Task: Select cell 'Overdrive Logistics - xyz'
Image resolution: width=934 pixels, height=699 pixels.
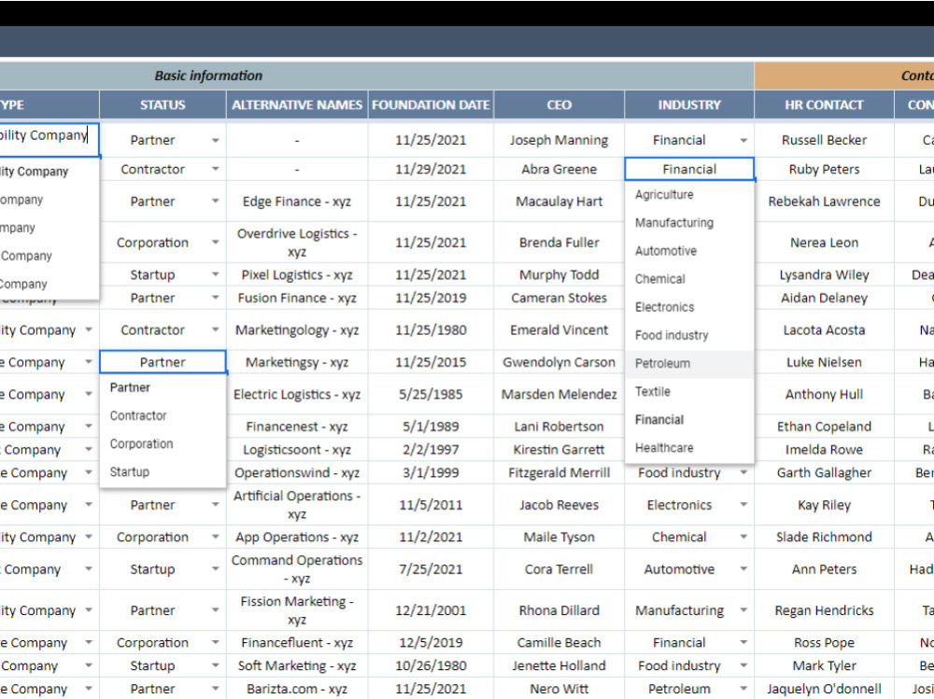Action: 297,243
